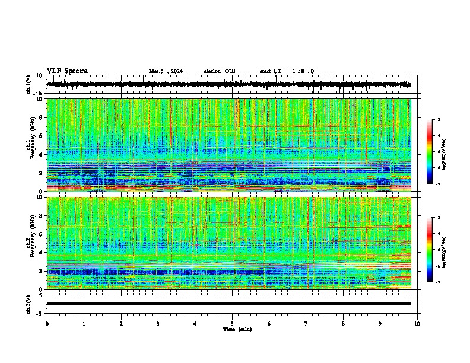
Task: Click the "5" tick on ch.3(V) axis
Action: 41,295
